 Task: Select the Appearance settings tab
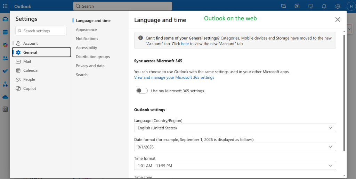(x=86, y=30)
